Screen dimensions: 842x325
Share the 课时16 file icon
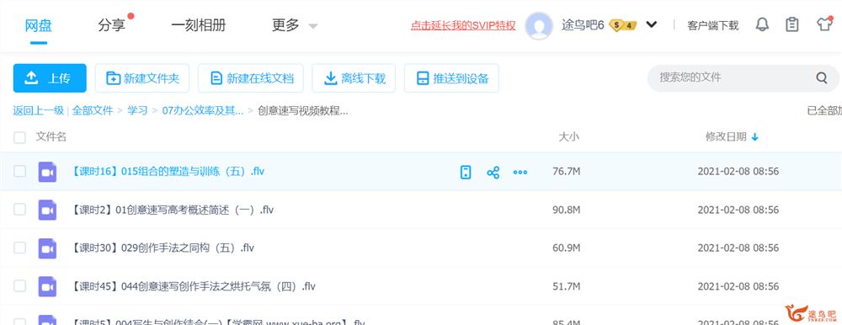click(x=493, y=173)
